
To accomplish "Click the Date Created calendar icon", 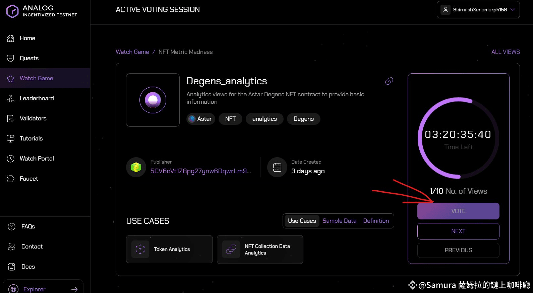I will point(277,167).
